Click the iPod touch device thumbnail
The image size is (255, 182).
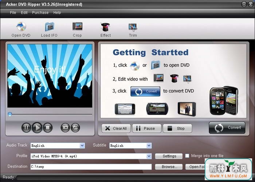[187, 109]
